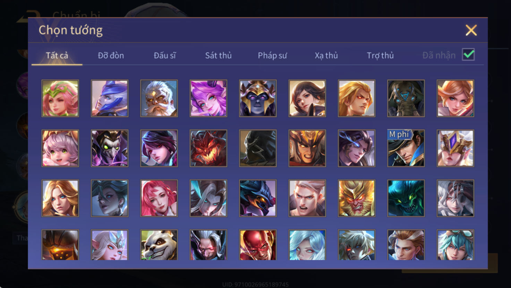Select the plague mask hero with green eyes
Screen dimensions: 511x288
110,148
